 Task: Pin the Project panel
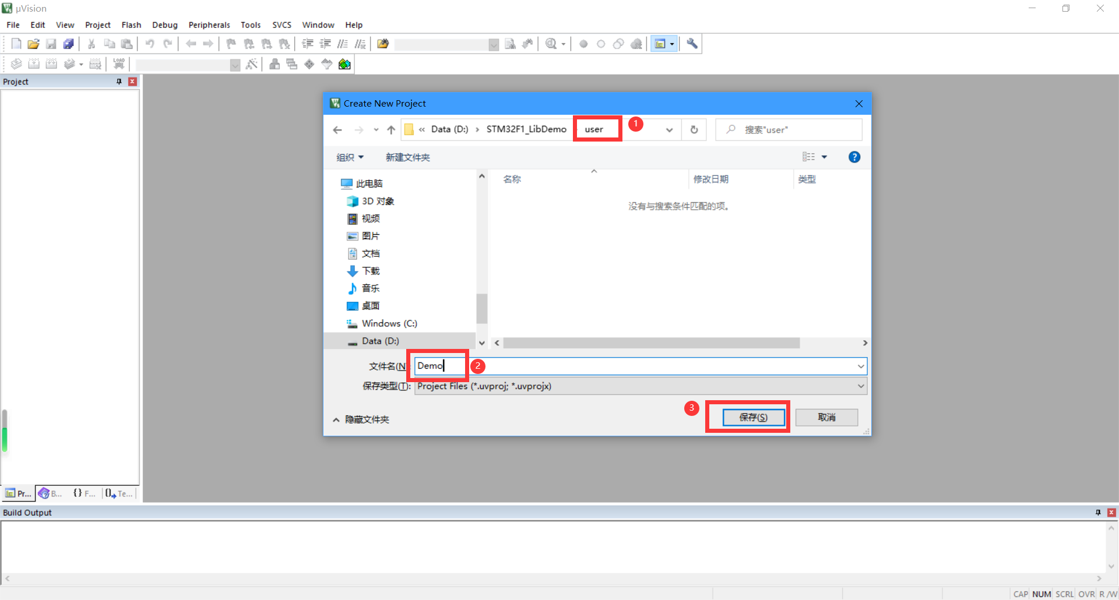119,82
